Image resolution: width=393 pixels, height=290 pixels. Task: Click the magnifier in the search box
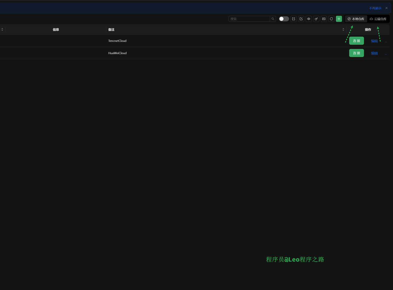point(273,19)
